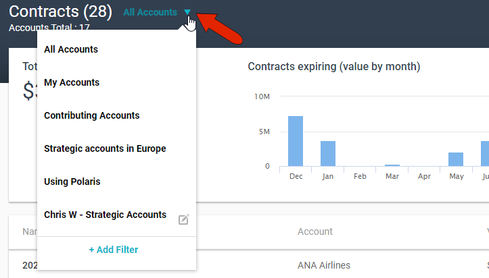This screenshot has width=489, height=278.
Task: Click the January bar in chart
Action: pos(328,153)
